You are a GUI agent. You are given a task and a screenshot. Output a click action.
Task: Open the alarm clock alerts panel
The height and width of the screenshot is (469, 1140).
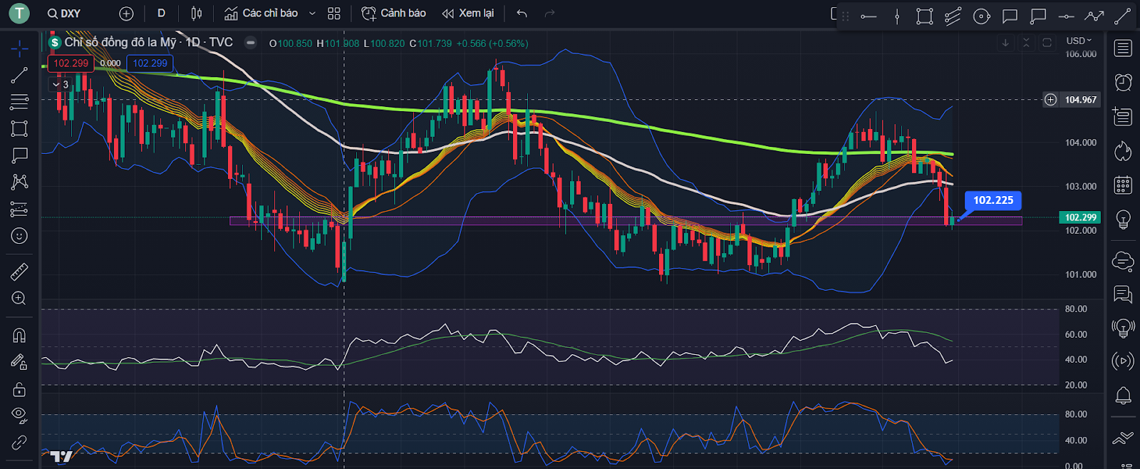[x=1123, y=83]
